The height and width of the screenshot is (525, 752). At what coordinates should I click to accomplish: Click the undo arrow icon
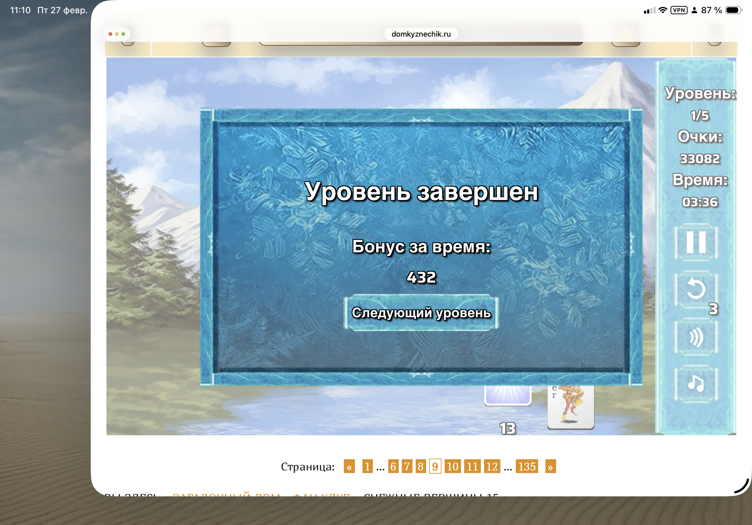coord(696,289)
